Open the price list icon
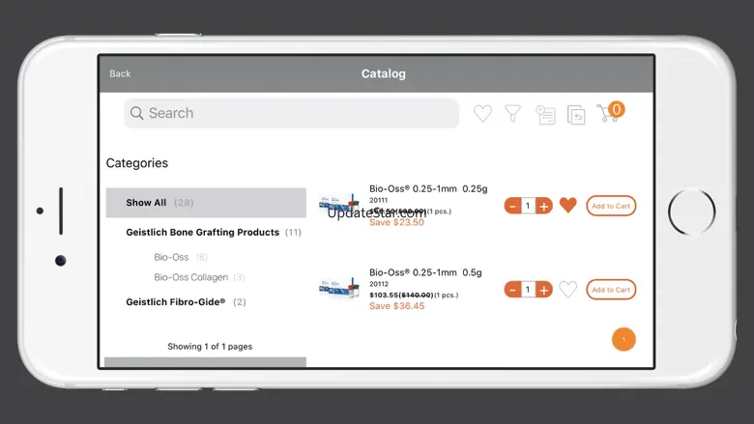The width and height of the screenshot is (754, 424). (x=545, y=115)
